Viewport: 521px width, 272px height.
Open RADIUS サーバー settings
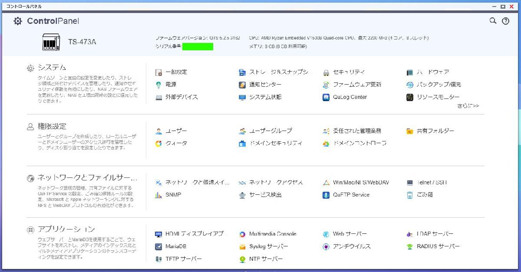coord(433,246)
